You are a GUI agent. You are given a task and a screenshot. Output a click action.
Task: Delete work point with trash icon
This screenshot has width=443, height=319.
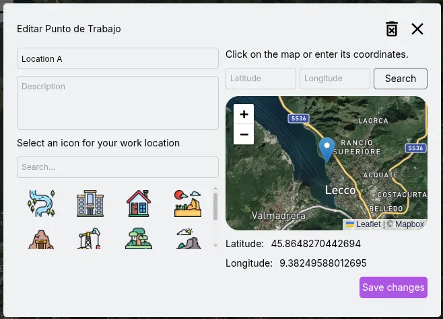[x=392, y=29]
